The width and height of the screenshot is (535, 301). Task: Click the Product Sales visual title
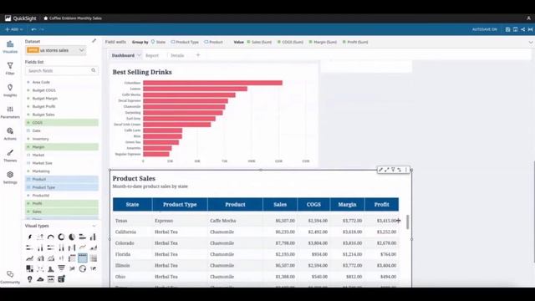pyautogui.click(x=134, y=178)
